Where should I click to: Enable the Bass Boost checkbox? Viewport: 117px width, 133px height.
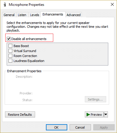pos(10,46)
